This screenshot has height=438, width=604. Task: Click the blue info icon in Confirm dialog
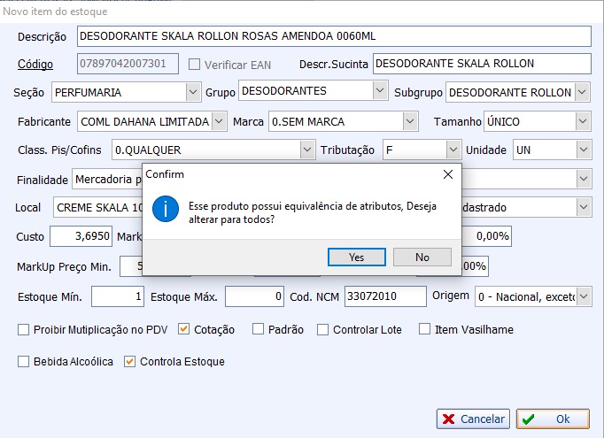166,209
